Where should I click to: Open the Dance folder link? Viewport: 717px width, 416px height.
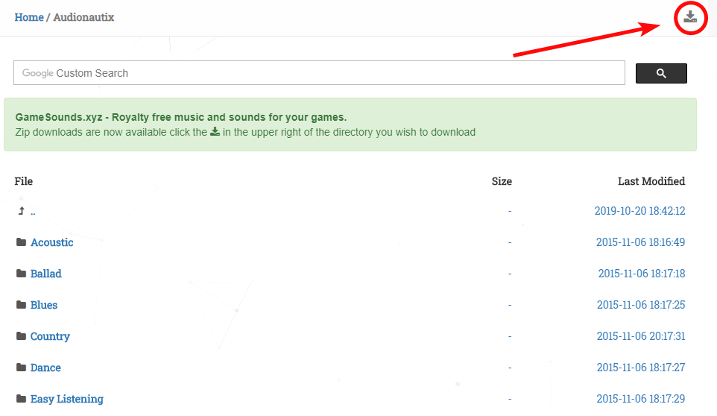tap(45, 368)
